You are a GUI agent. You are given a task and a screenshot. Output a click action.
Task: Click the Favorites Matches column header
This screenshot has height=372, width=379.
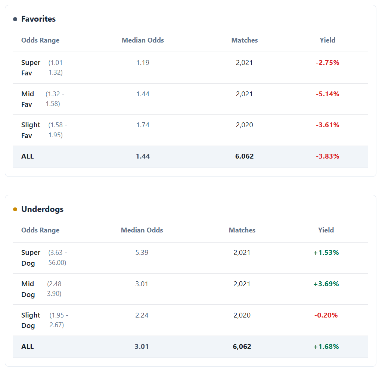click(x=245, y=40)
